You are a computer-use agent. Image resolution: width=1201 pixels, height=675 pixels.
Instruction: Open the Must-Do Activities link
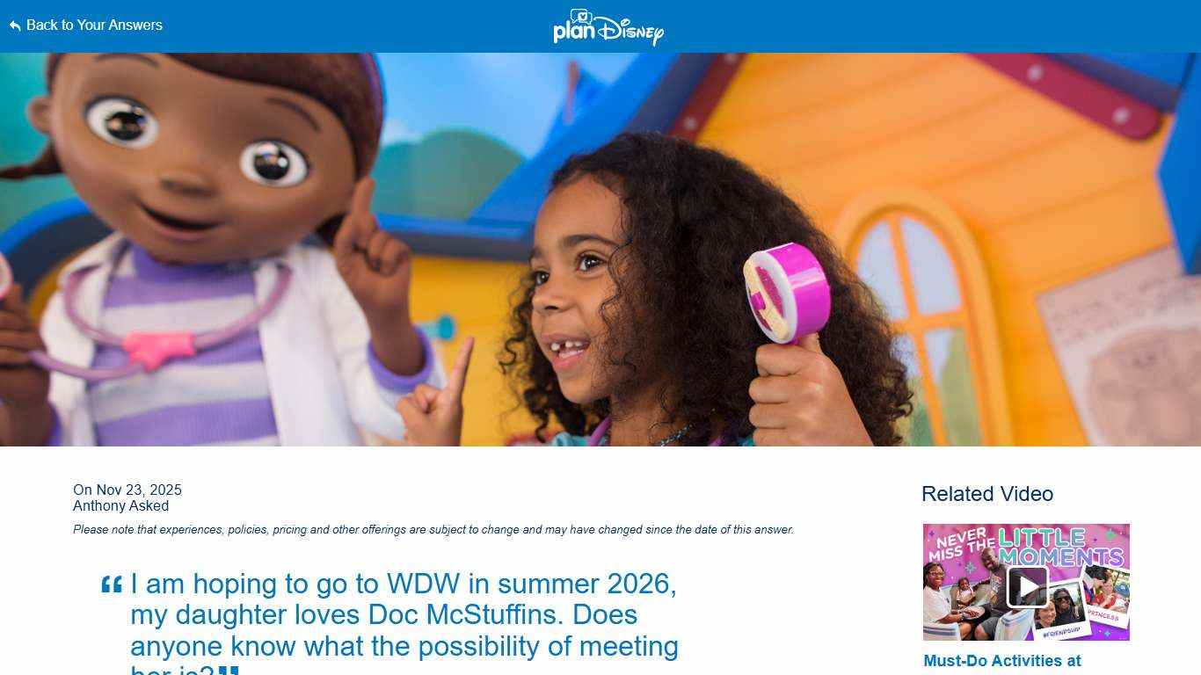(x=1002, y=661)
